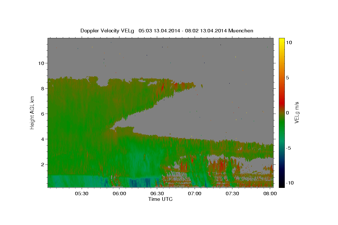Click the 'VELg m/s' colorbar label
This screenshot has height=225, width=338.
click(x=297, y=112)
